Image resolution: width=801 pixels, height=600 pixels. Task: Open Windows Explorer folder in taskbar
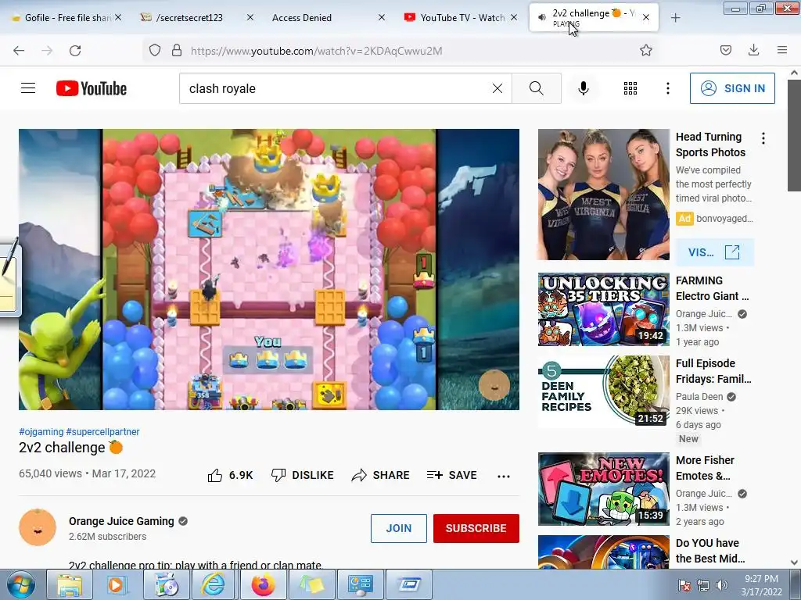tap(70, 584)
